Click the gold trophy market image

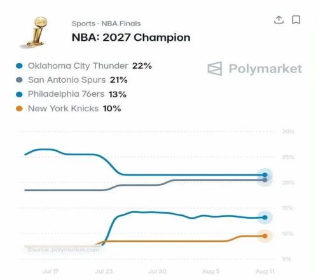click(36, 32)
